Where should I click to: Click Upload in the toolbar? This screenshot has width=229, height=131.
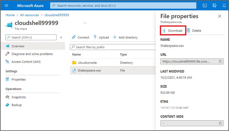point(101,38)
